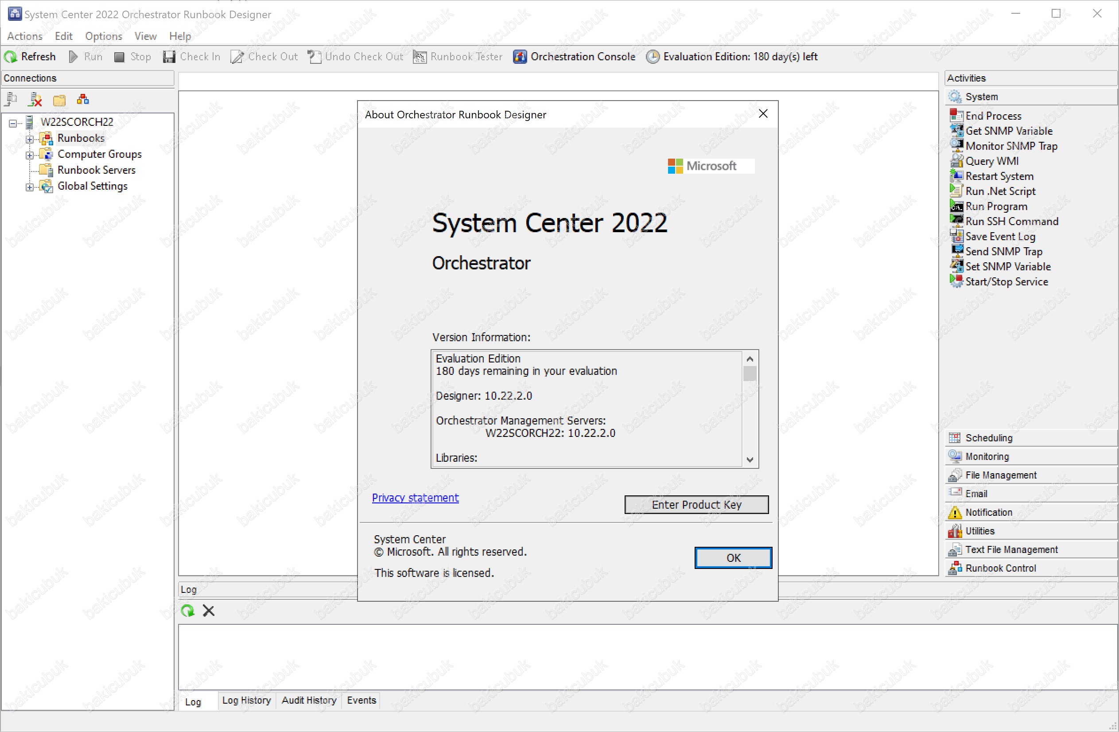The height and width of the screenshot is (732, 1119).
Task: Select the Query WMI activity
Action: click(984, 161)
